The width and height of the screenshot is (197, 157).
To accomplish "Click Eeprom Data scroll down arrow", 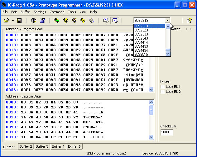I will (x=151, y=137).
